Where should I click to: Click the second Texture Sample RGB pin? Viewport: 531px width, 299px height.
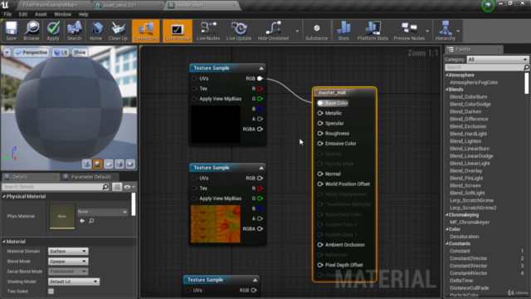[x=260, y=179]
